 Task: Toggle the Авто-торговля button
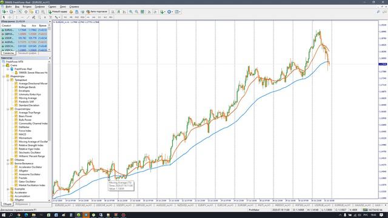click(97, 12)
